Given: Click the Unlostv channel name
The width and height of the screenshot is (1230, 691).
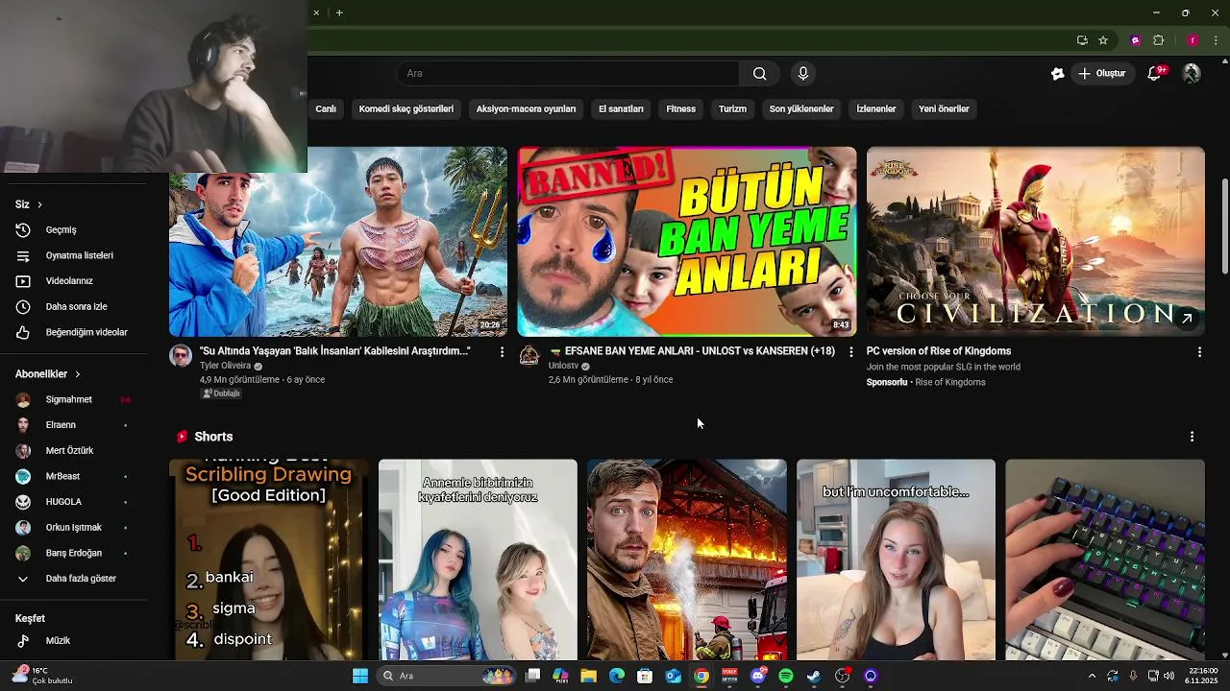Looking at the screenshot, I should point(563,366).
